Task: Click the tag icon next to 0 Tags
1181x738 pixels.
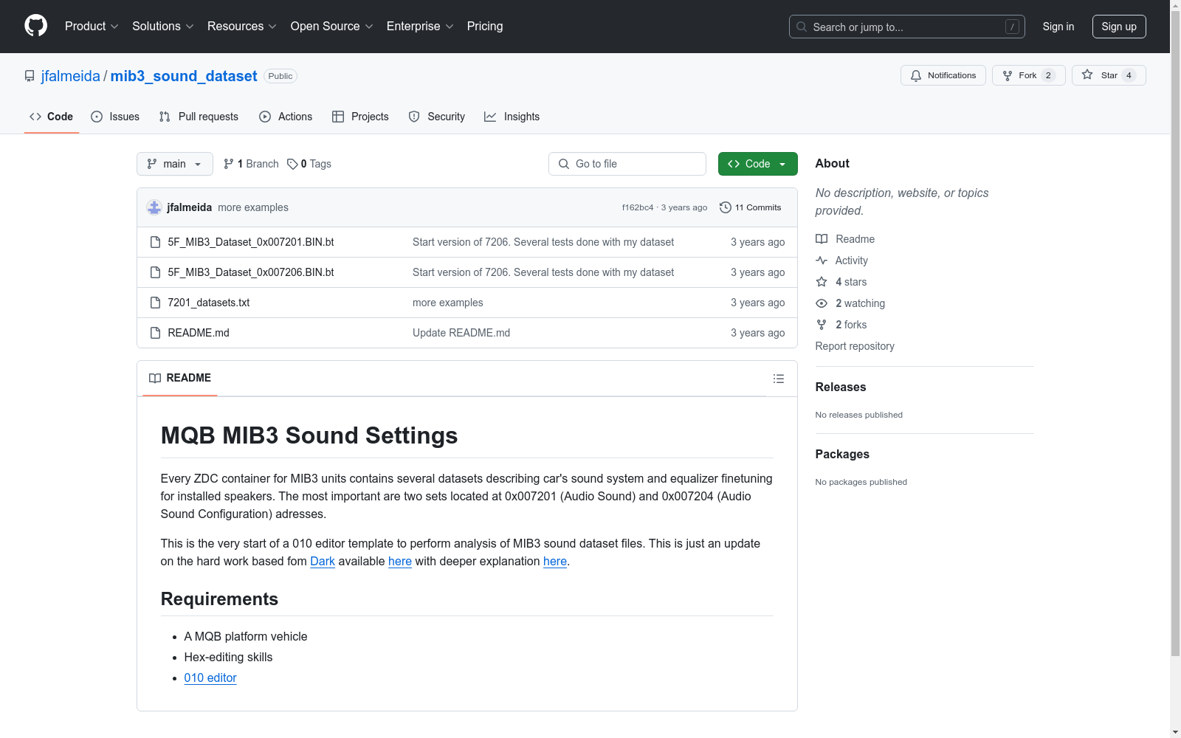Action: (x=292, y=164)
